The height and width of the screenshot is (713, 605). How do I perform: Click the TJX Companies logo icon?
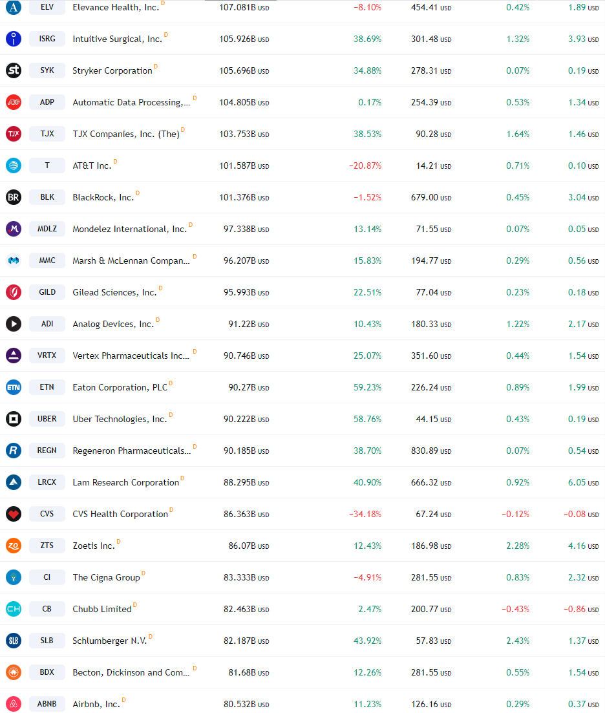(14, 134)
